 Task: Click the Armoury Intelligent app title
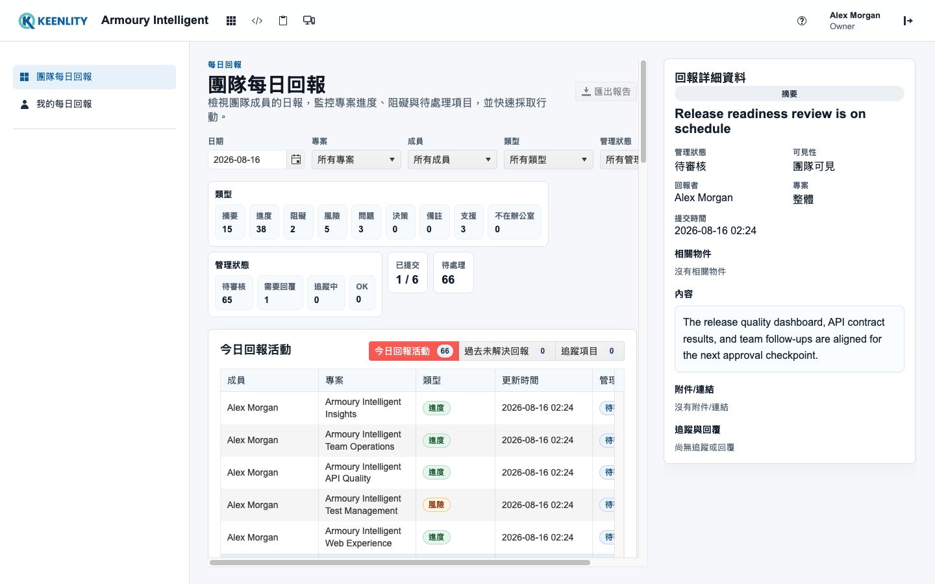155,20
